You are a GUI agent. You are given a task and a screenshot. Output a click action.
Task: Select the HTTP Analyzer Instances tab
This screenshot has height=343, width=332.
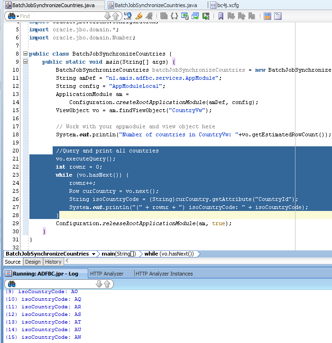coord(164,274)
